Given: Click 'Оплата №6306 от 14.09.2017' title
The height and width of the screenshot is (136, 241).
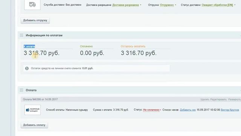Looking at the screenshot, I should point(40,99).
